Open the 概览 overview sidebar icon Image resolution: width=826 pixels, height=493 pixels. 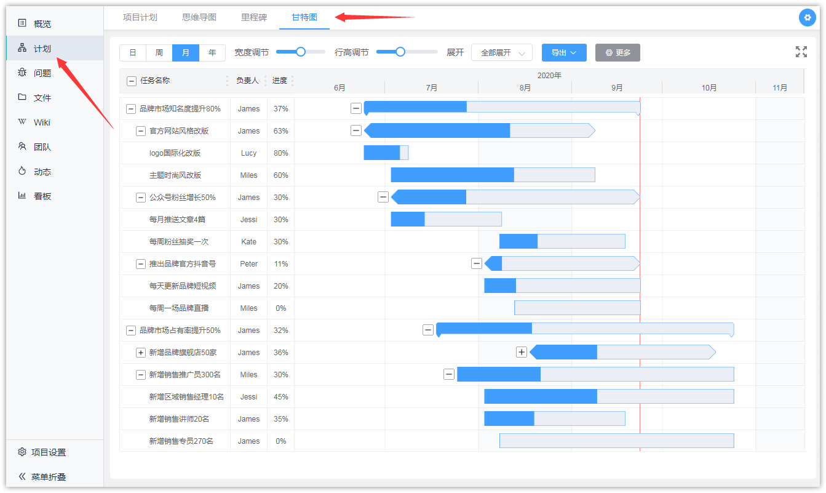[22, 23]
